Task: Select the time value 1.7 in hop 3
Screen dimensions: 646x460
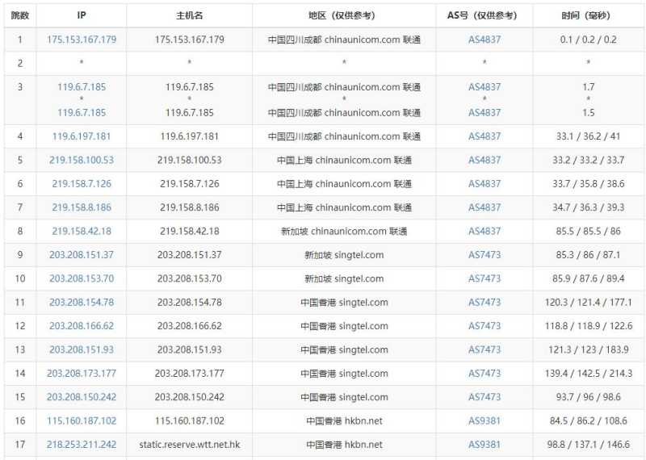Action: tap(589, 87)
